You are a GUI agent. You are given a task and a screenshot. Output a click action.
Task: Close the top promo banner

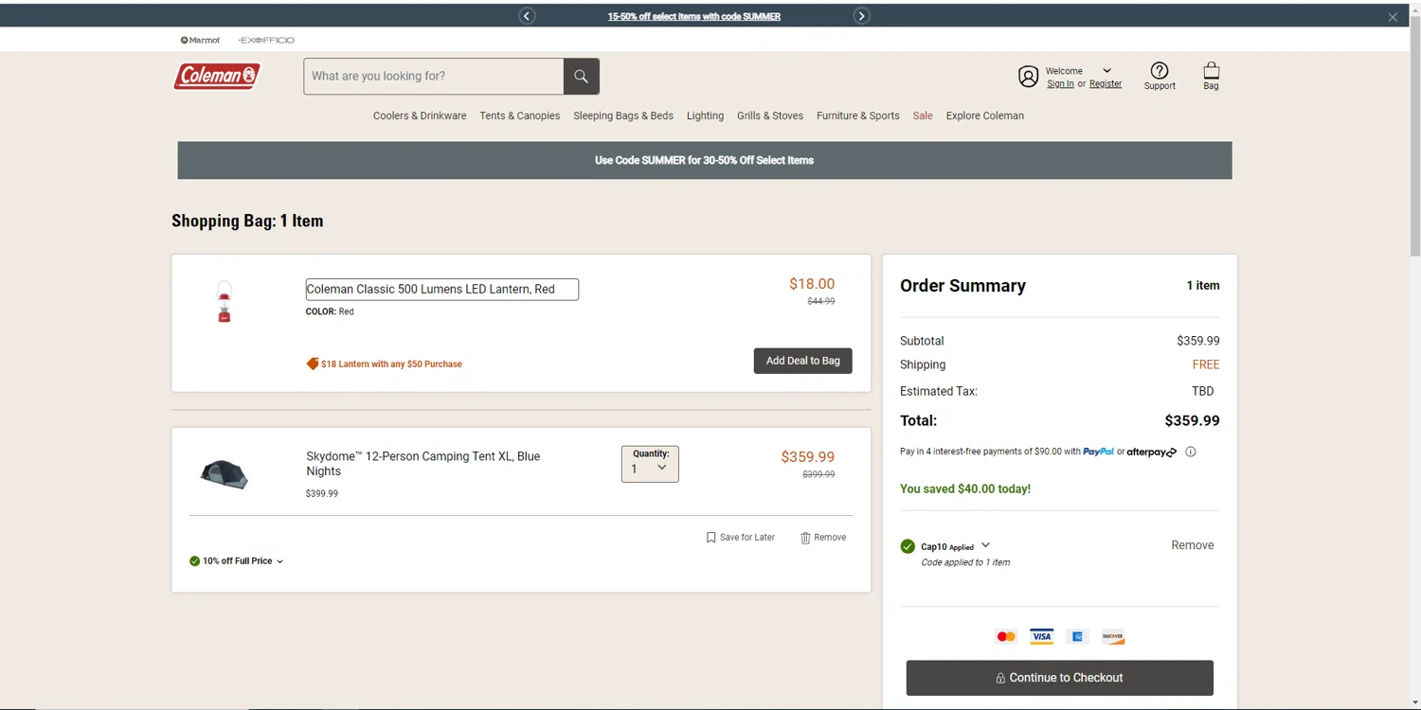(x=1393, y=17)
